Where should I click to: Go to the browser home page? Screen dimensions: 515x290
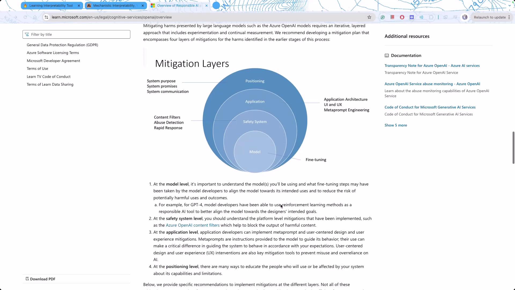[x=35, y=17]
